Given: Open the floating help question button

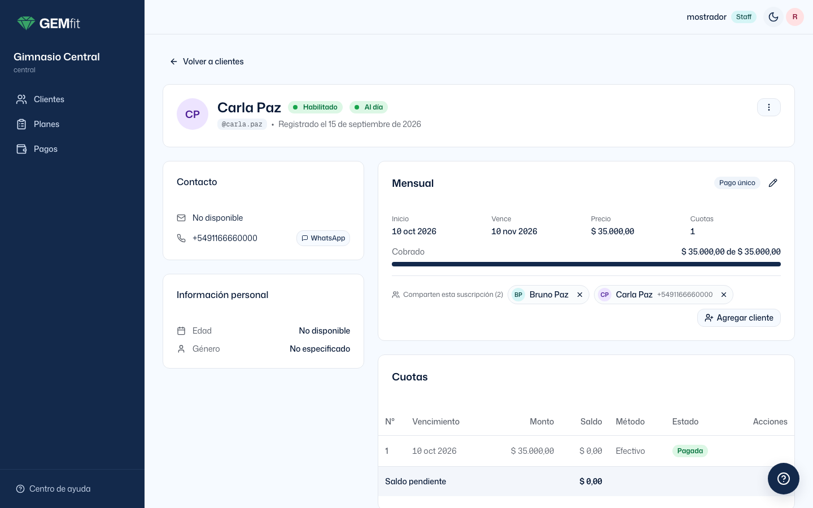Looking at the screenshot, I should pyautogui.click(x=784, y=479).
